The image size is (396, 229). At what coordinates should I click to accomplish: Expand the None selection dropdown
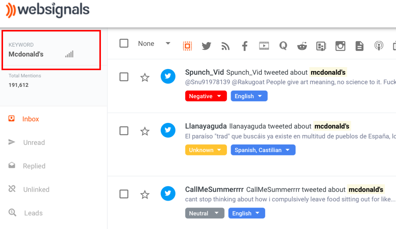point(154,44)
